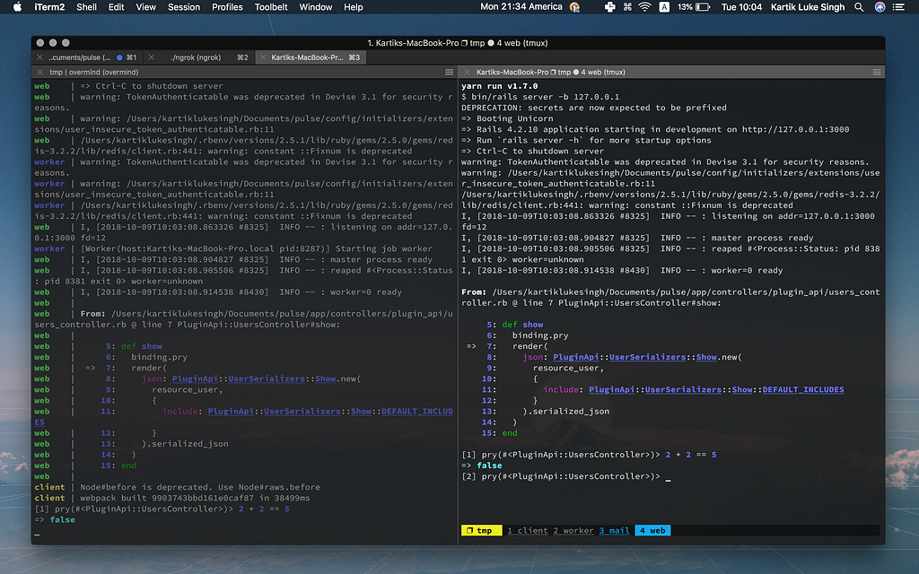The image size is (919, 574).
Task: Close the Kartiks-MacBook-Pr... tab
Action: pyautogui.click(x=263, y=57)
